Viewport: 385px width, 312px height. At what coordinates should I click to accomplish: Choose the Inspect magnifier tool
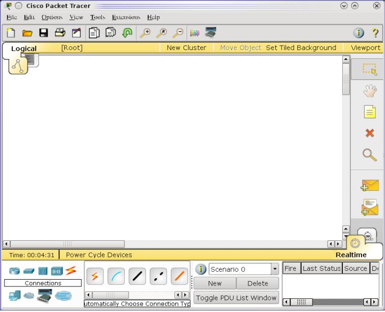click(369, 155)
